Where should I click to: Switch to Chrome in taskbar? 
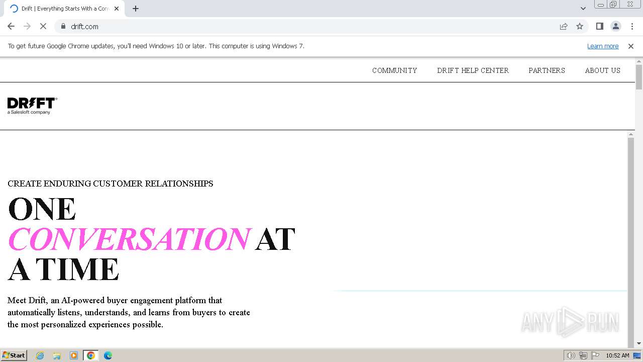(x=91, y=355)
